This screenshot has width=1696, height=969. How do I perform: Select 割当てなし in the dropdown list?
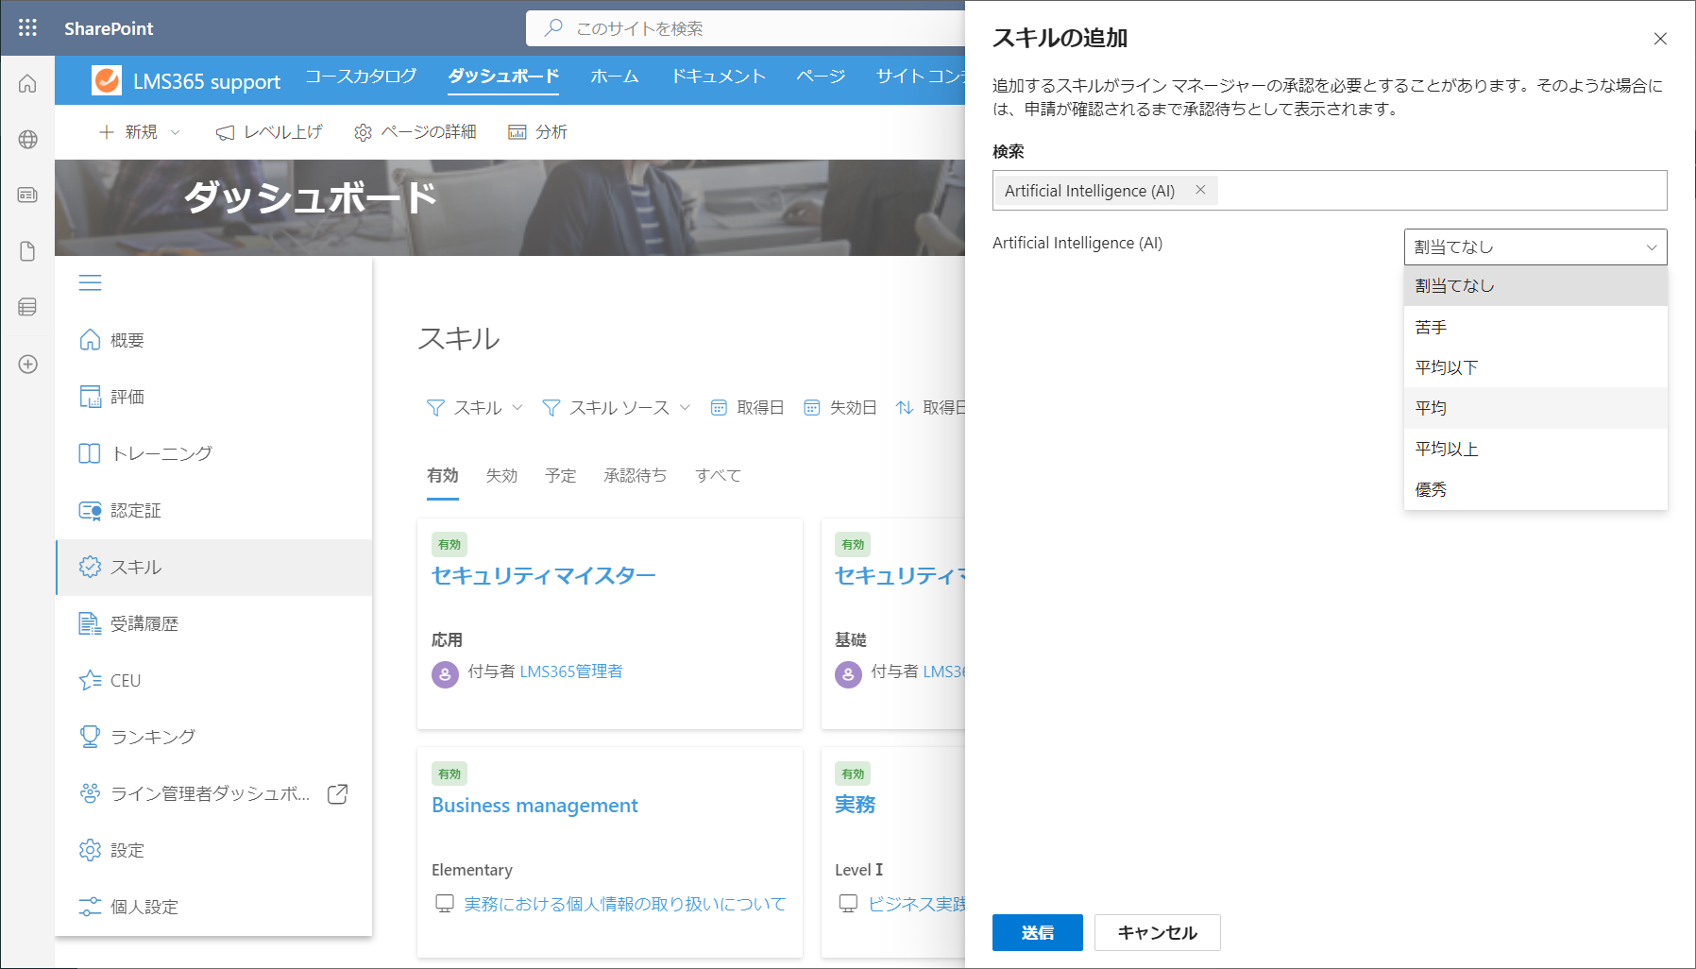click(1535, 286)
